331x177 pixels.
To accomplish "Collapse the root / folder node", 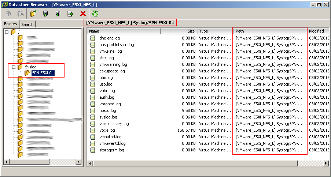I will [x=7, y=32].
